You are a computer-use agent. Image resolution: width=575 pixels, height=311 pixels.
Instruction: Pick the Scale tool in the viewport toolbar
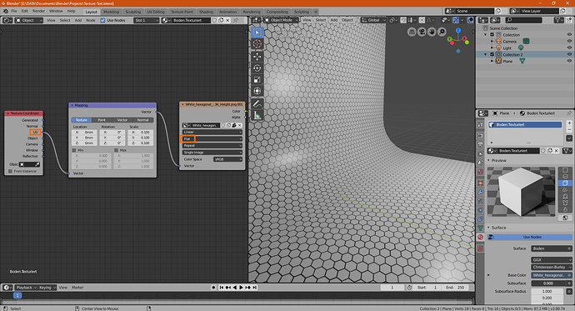257,79
